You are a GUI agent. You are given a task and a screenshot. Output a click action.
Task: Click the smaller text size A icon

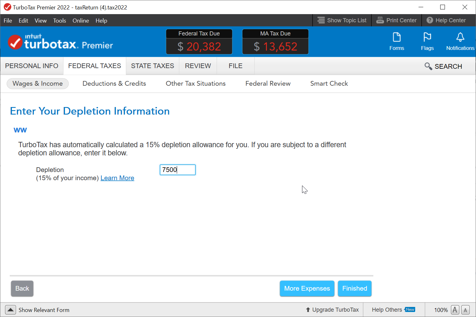coord(465,310)
